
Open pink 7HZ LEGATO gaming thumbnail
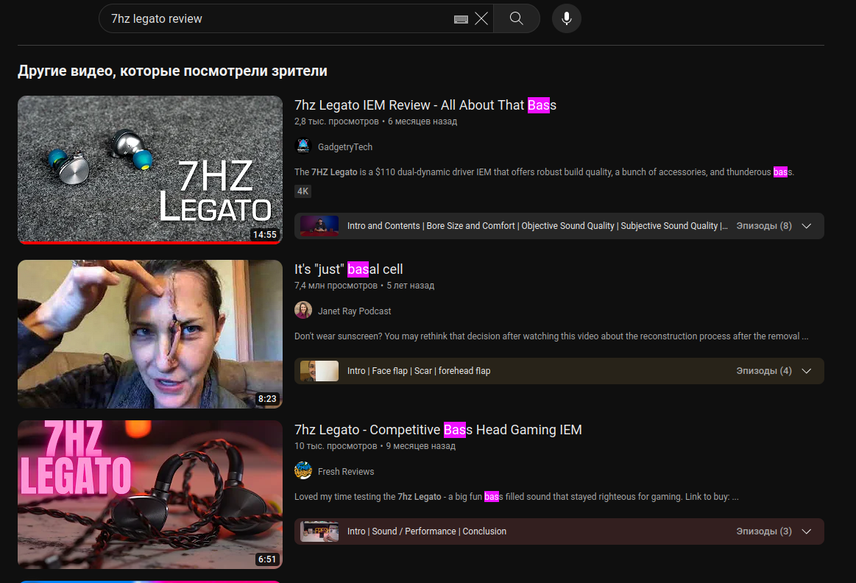pyautogui.click(x=150, y=495)
